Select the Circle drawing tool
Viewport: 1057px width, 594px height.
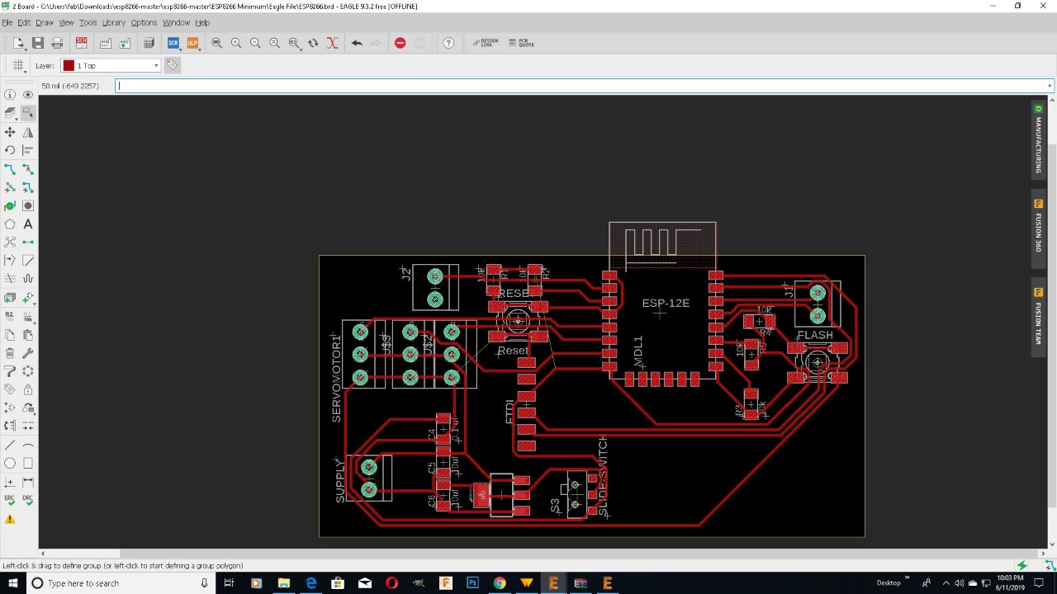[x=10, y=464]
